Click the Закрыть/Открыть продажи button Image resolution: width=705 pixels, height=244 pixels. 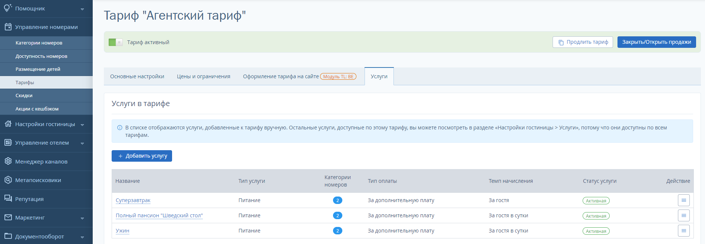coord(656,42)
